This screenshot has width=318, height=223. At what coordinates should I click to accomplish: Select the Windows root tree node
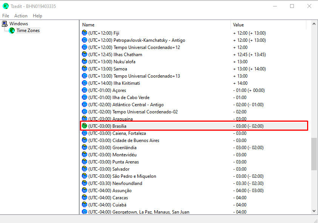(19, 24)
